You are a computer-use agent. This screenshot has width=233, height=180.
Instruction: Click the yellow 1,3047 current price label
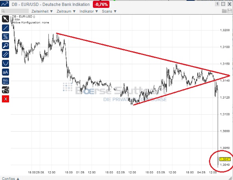225,159
